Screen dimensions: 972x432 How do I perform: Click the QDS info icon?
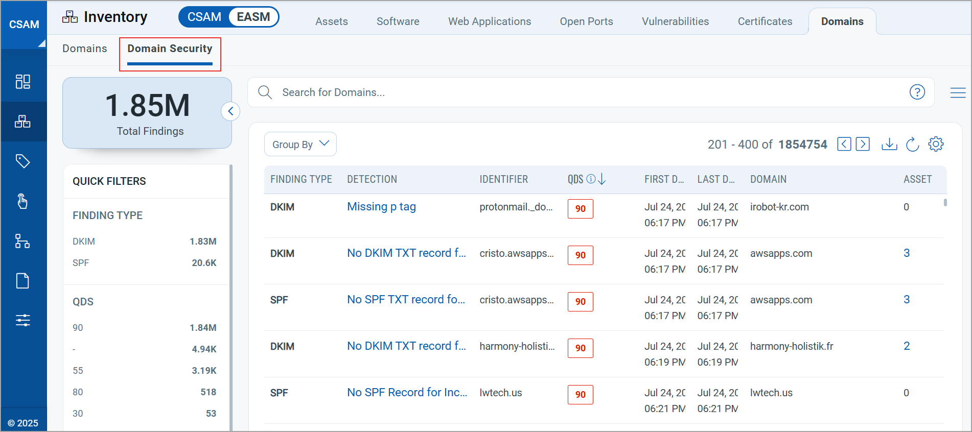[591, 179]
